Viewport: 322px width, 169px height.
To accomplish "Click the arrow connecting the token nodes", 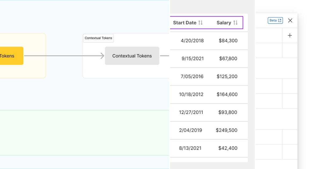I will [64, 56].
